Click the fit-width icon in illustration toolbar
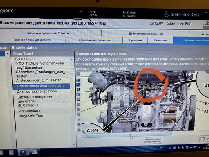 pos(78,94)
